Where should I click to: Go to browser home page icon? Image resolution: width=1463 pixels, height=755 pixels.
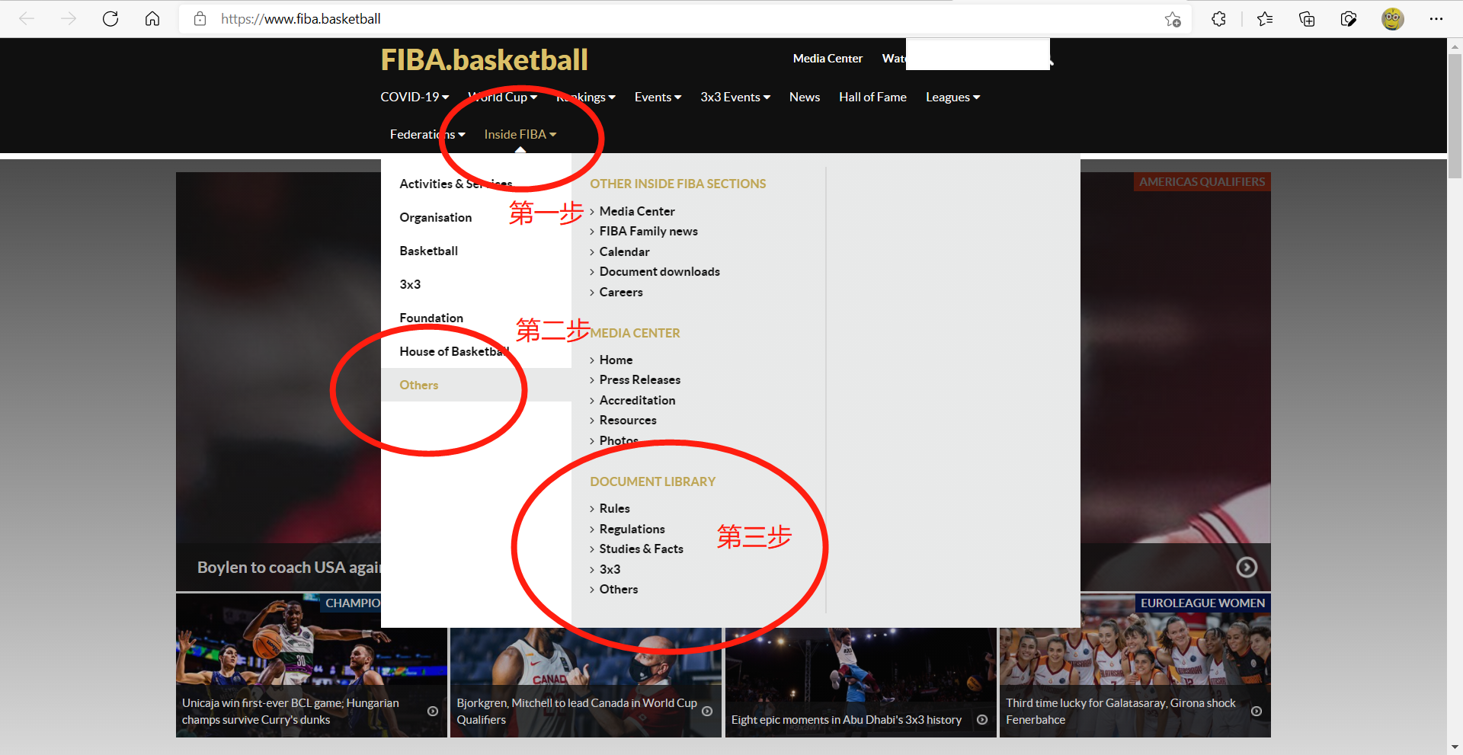click(152, 19)
